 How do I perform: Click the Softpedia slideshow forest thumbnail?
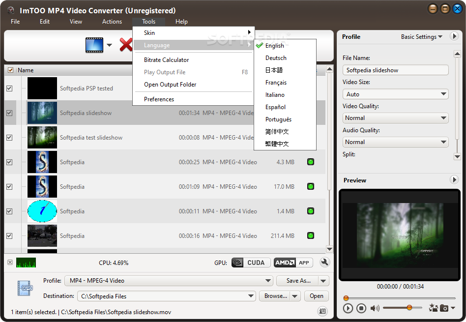click(x=42, y=113)
